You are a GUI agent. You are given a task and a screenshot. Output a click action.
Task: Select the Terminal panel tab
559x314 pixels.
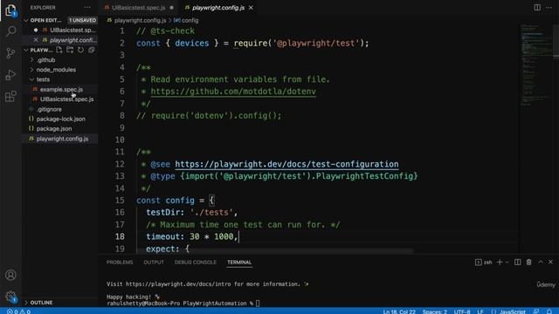(x=239, y=263)
